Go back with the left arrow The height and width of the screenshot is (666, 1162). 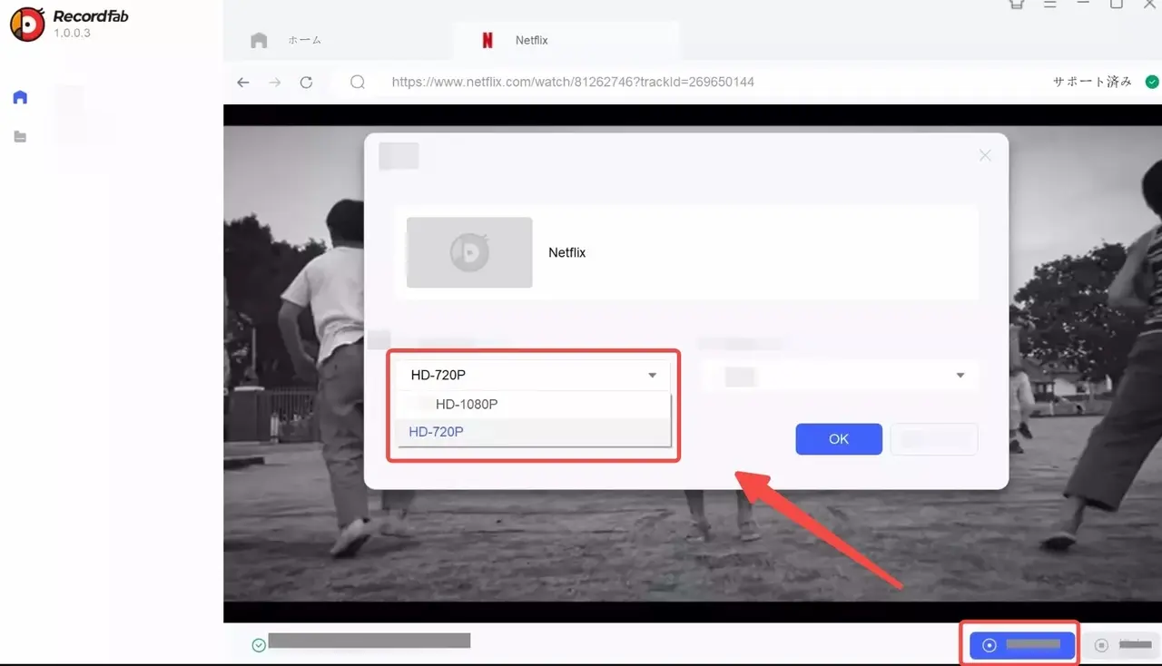[x=243, y=82]
